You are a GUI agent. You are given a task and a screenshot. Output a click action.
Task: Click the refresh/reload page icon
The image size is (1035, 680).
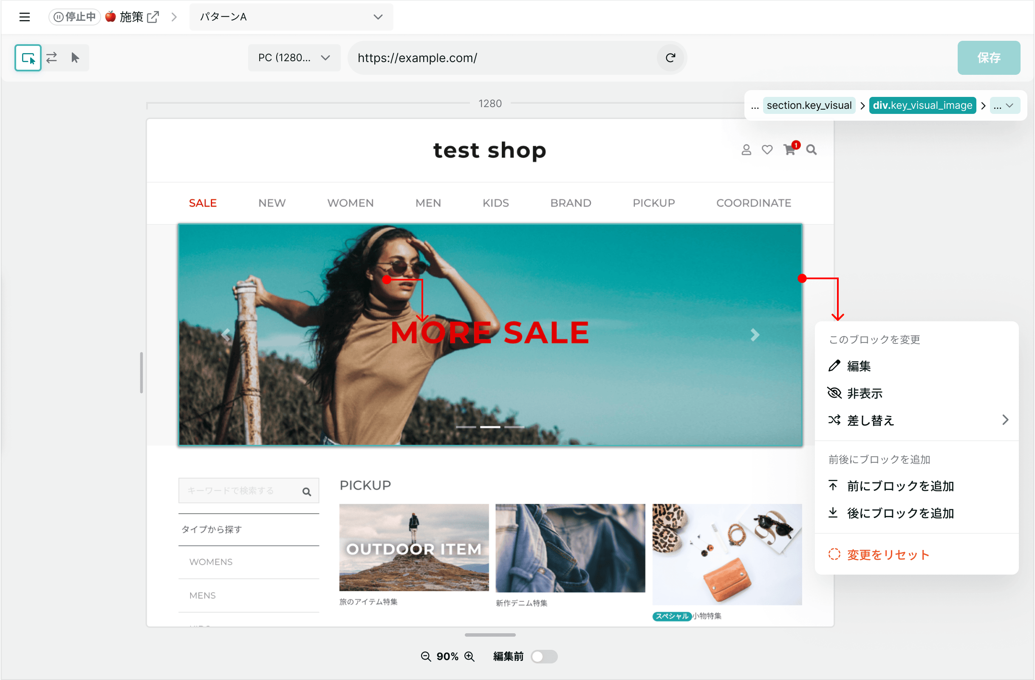[670, 58]
